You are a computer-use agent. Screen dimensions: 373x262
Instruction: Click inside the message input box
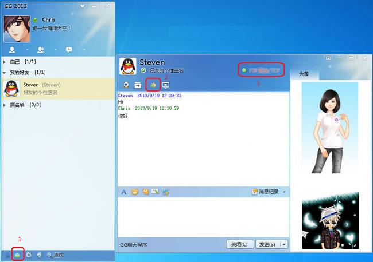(x=203, y=217)
